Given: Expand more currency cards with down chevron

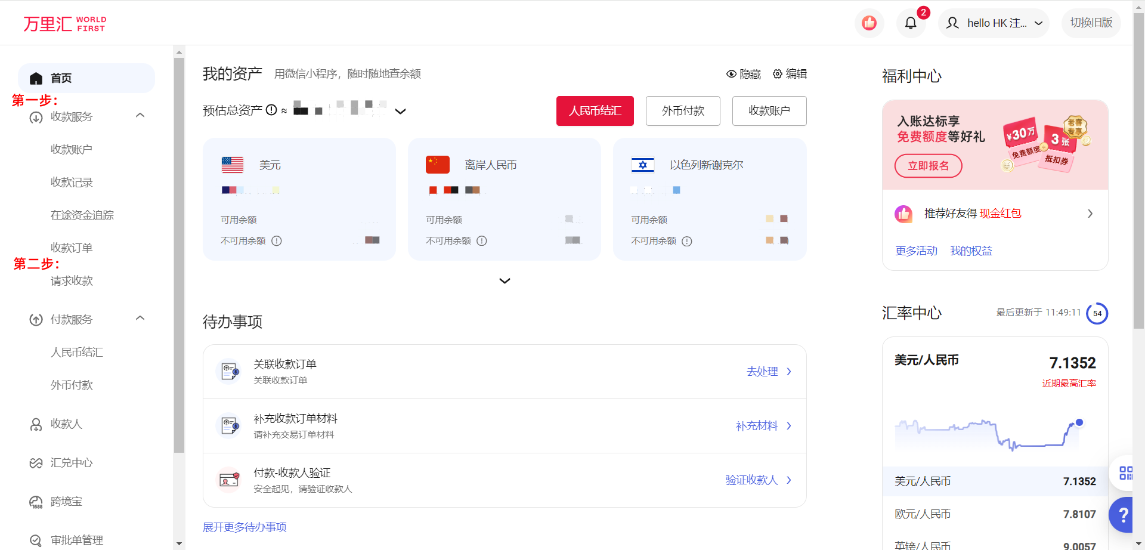Looking at the screenshot, I should click(x=505, y=281).
